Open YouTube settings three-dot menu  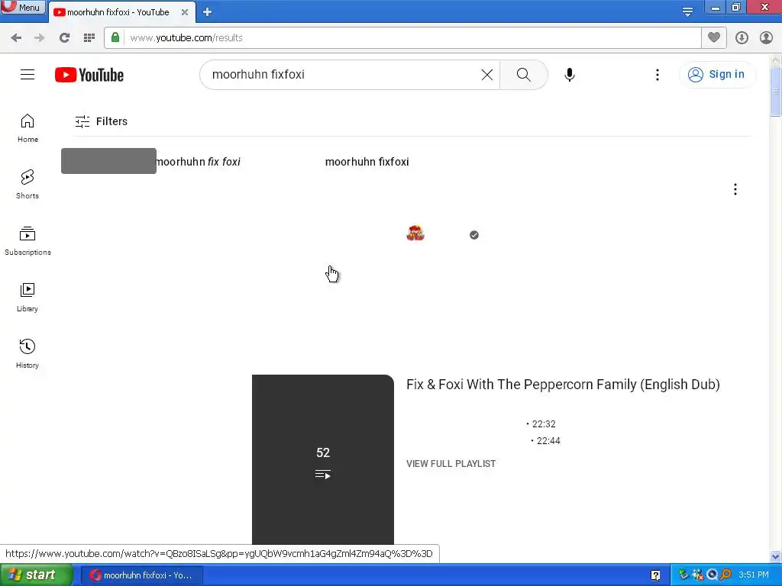click(x=658, y=75)
